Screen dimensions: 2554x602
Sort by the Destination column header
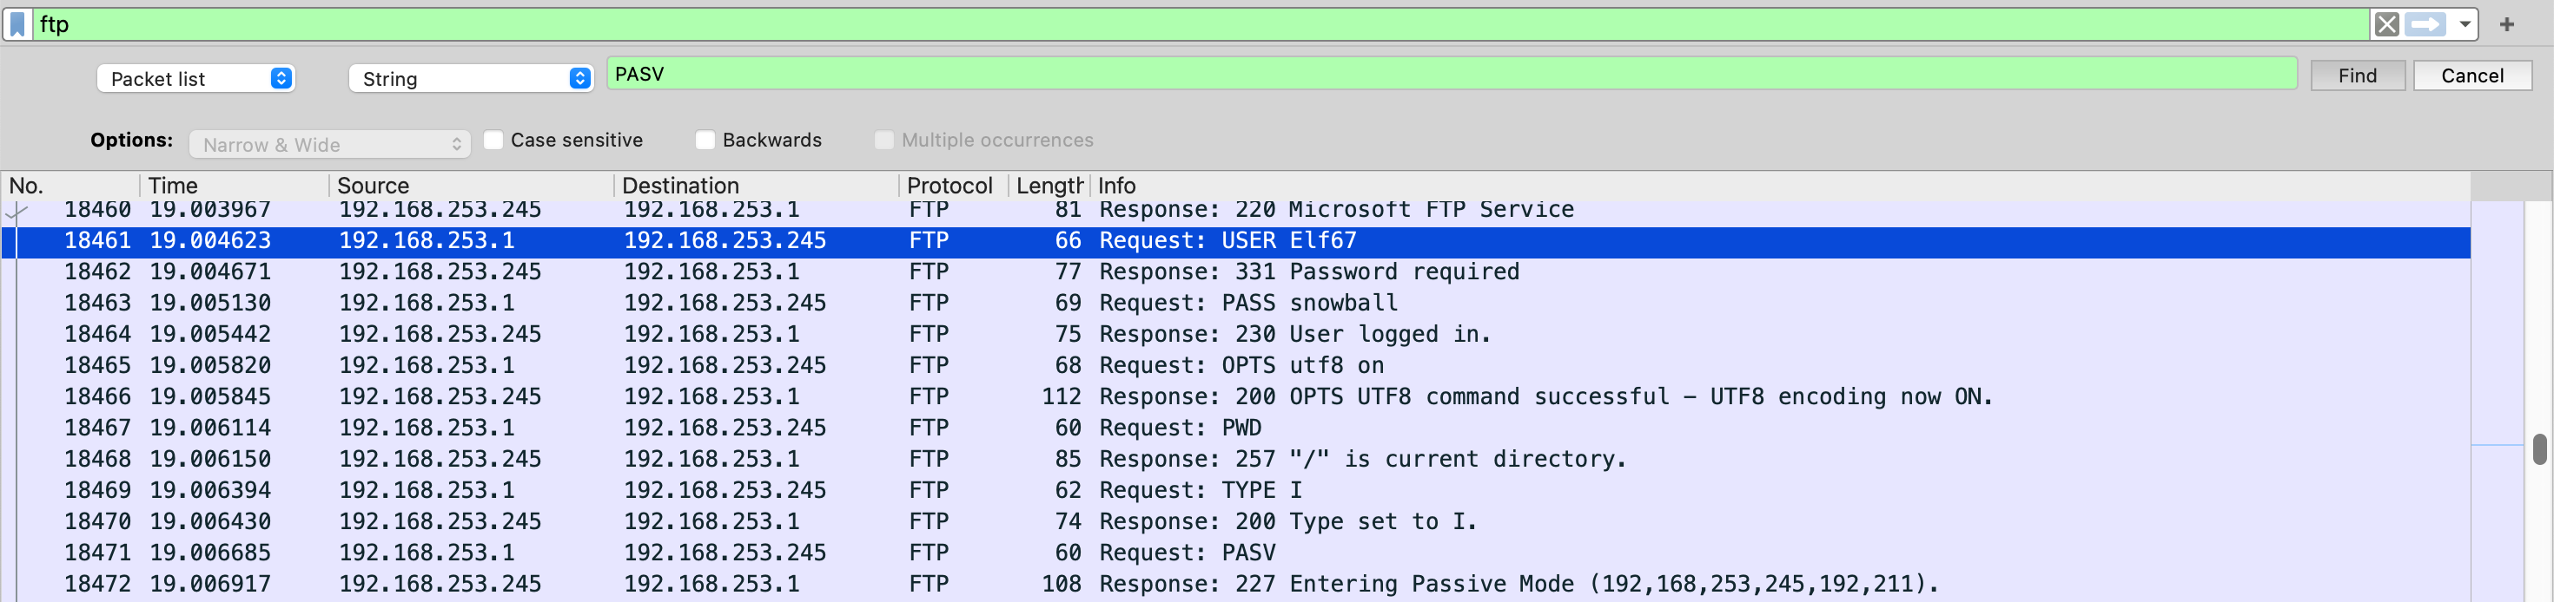(x=756, y=185)
